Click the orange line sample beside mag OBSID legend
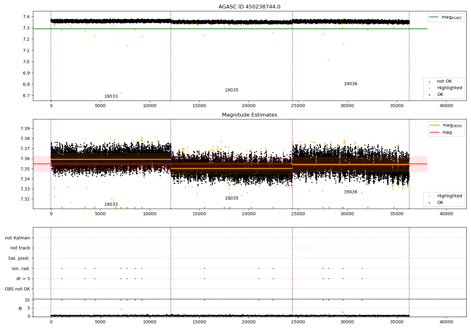471x329 pixels. click(x=435, y=125)
